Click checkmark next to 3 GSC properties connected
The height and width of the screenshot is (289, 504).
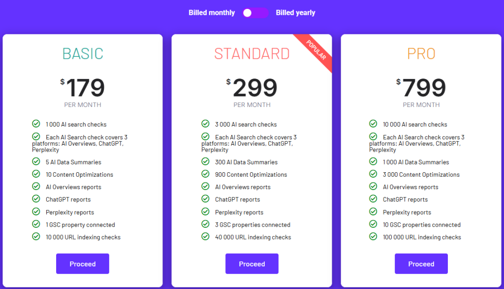(x=205, y=224)
